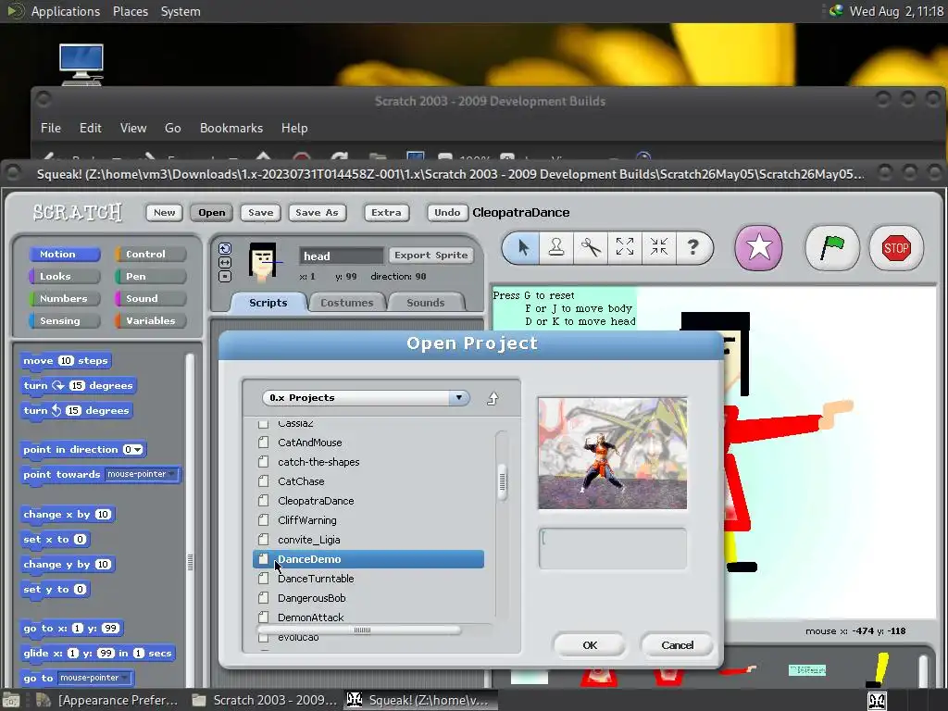Click the OK button in Open Project
This screenshot has height=711, width=948.
click(x=590, y=645)
